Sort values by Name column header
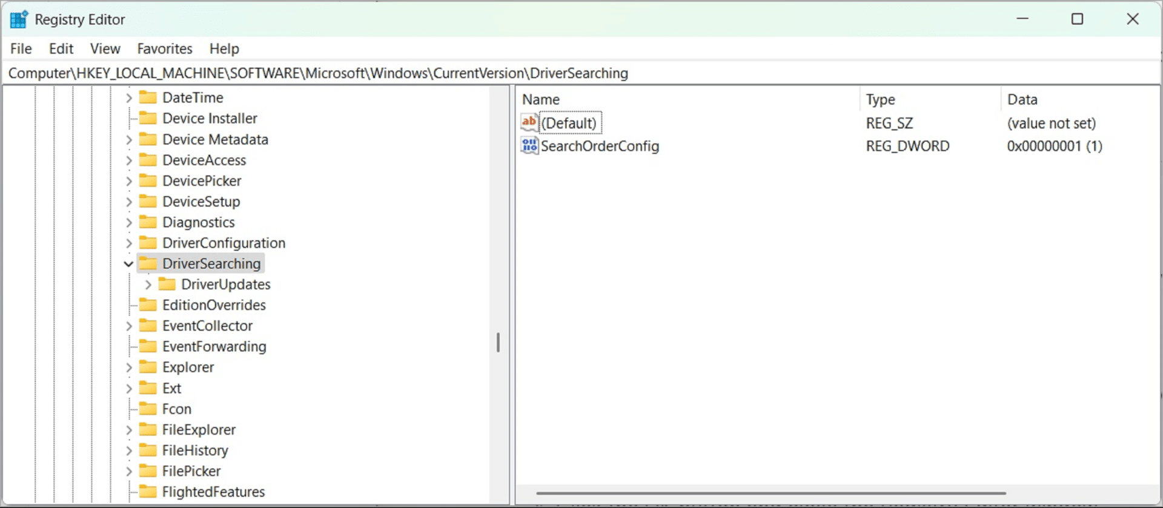 [x=688, y=99]
